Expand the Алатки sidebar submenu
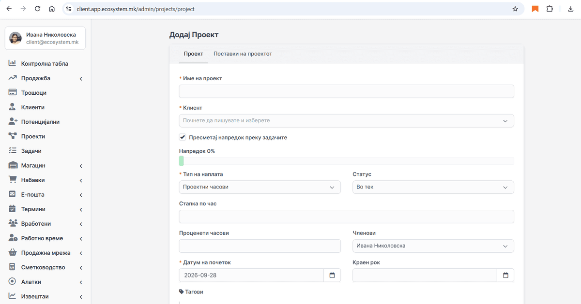Screen dimensions: 581x304 pos(81,282)
